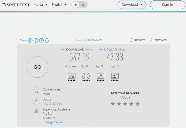186x128 pixels.
Task: Switch to light mode sun icon
Action: [76, 5]
